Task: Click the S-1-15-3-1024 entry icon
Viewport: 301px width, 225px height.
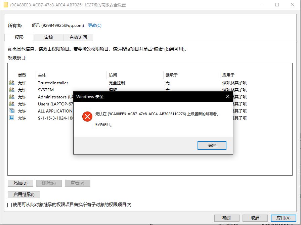Action: point(12,118)
